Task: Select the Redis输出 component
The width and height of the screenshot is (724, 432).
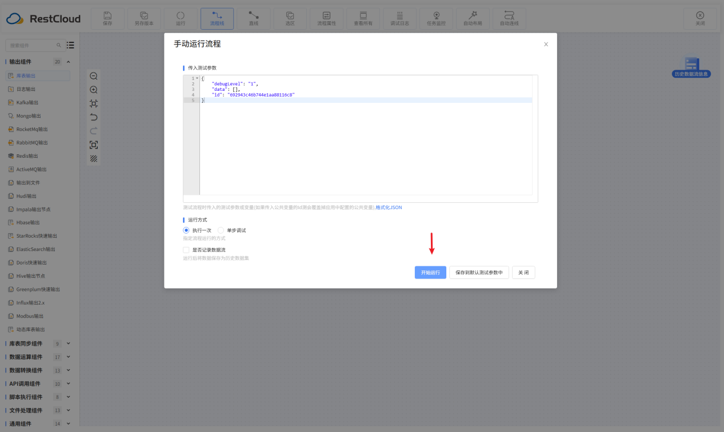Action: coord(38,156)
